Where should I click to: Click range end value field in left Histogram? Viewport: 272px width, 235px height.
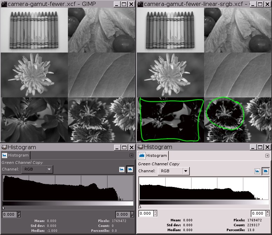pos(123,214)
